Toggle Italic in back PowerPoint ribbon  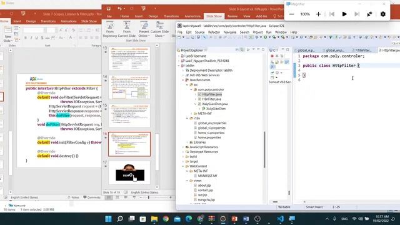click(x=31, y=38)
